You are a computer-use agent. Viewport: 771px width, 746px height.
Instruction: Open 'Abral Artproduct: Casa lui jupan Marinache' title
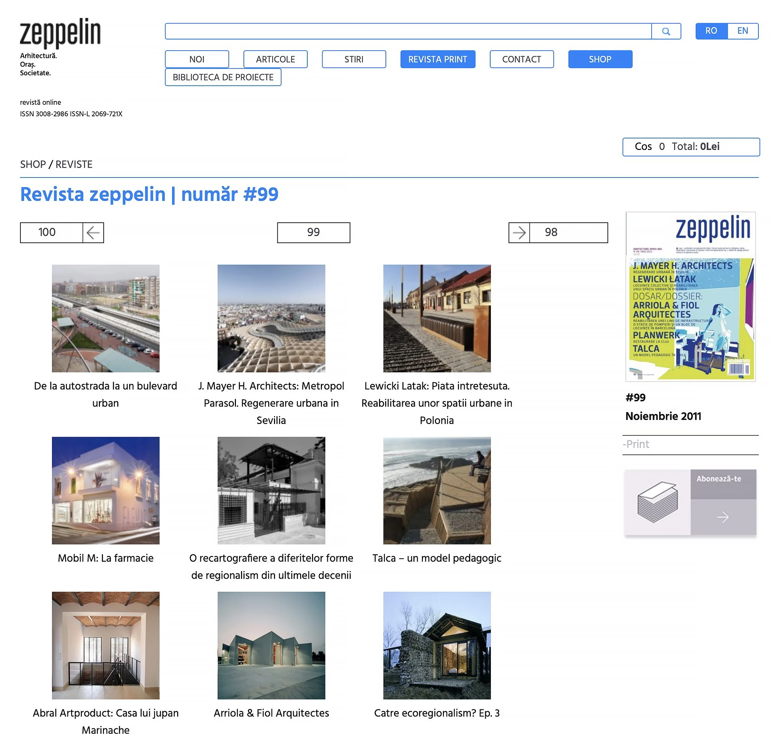106,722
